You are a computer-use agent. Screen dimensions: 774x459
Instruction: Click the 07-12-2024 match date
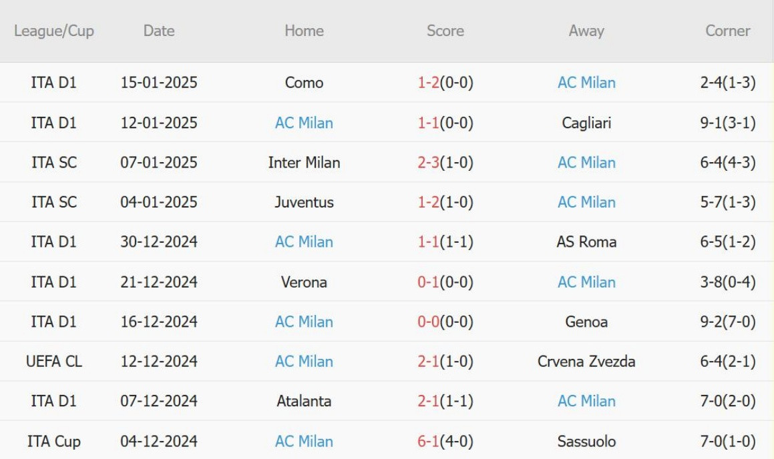pyautogui.click(x=159, y=401)
